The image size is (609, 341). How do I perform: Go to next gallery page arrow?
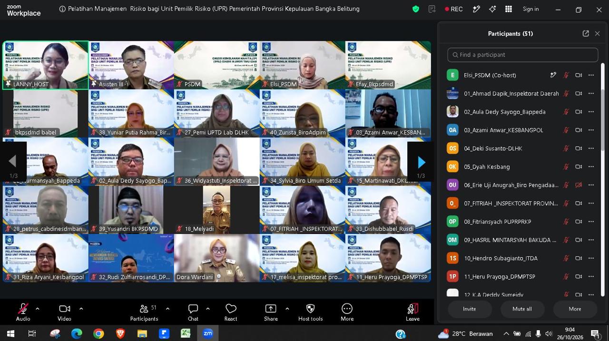(x=421, y=163)
